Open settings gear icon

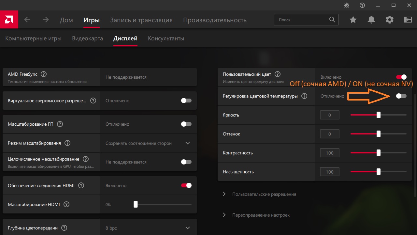pyautogui.click(x=390, y=20)
